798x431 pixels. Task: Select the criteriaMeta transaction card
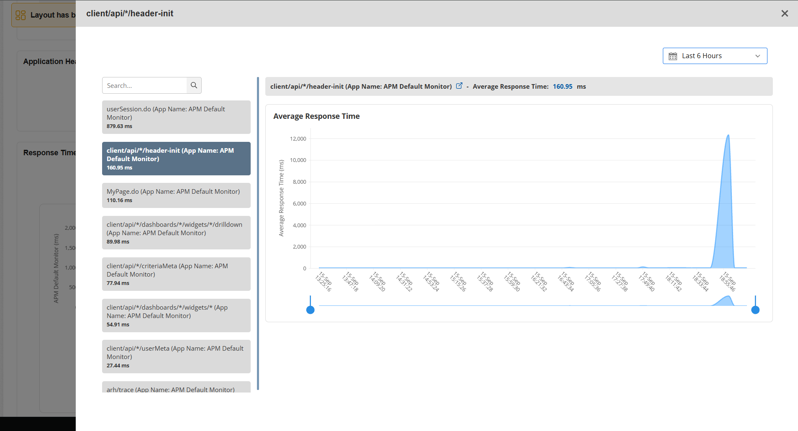pos(176,274)
